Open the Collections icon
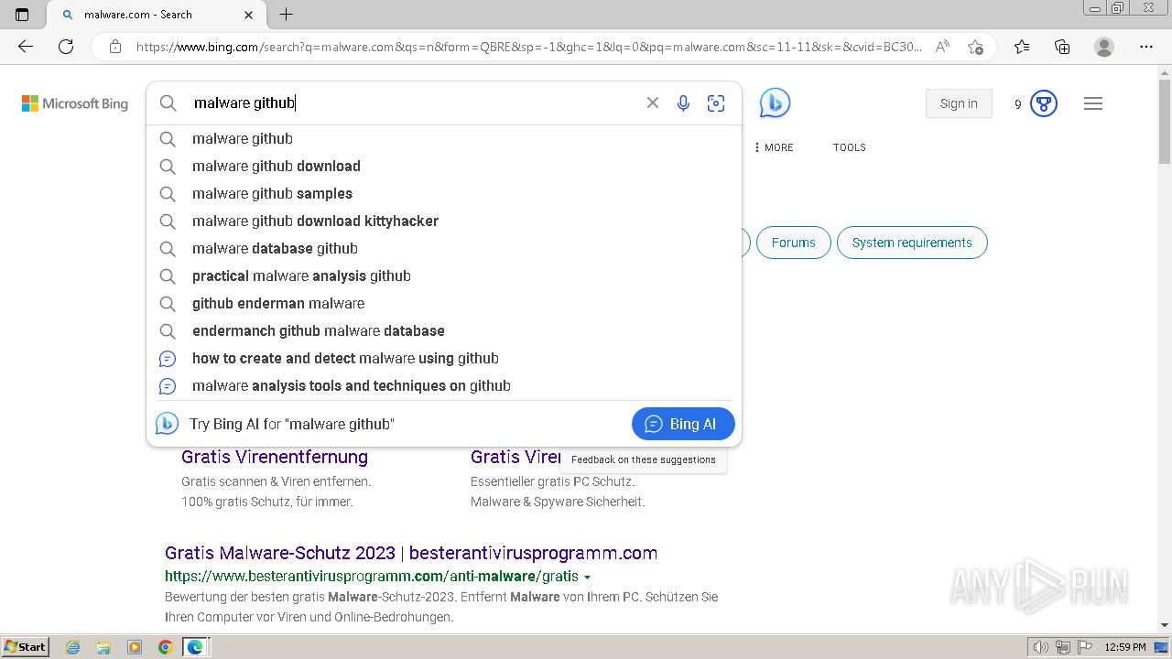This screenshot has height=659, width=1172. pos(1062,47)
